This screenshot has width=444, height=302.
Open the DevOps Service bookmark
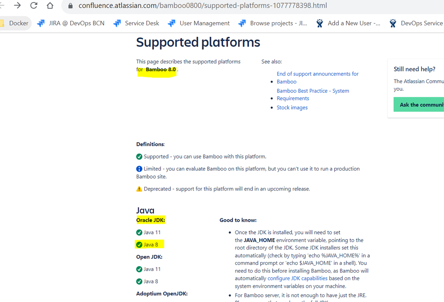[416, 23]
